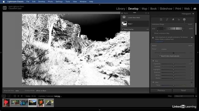Collapse the Tone section triangle
The height and width of the screenshot is (111, 199).
tap(153, 61)
